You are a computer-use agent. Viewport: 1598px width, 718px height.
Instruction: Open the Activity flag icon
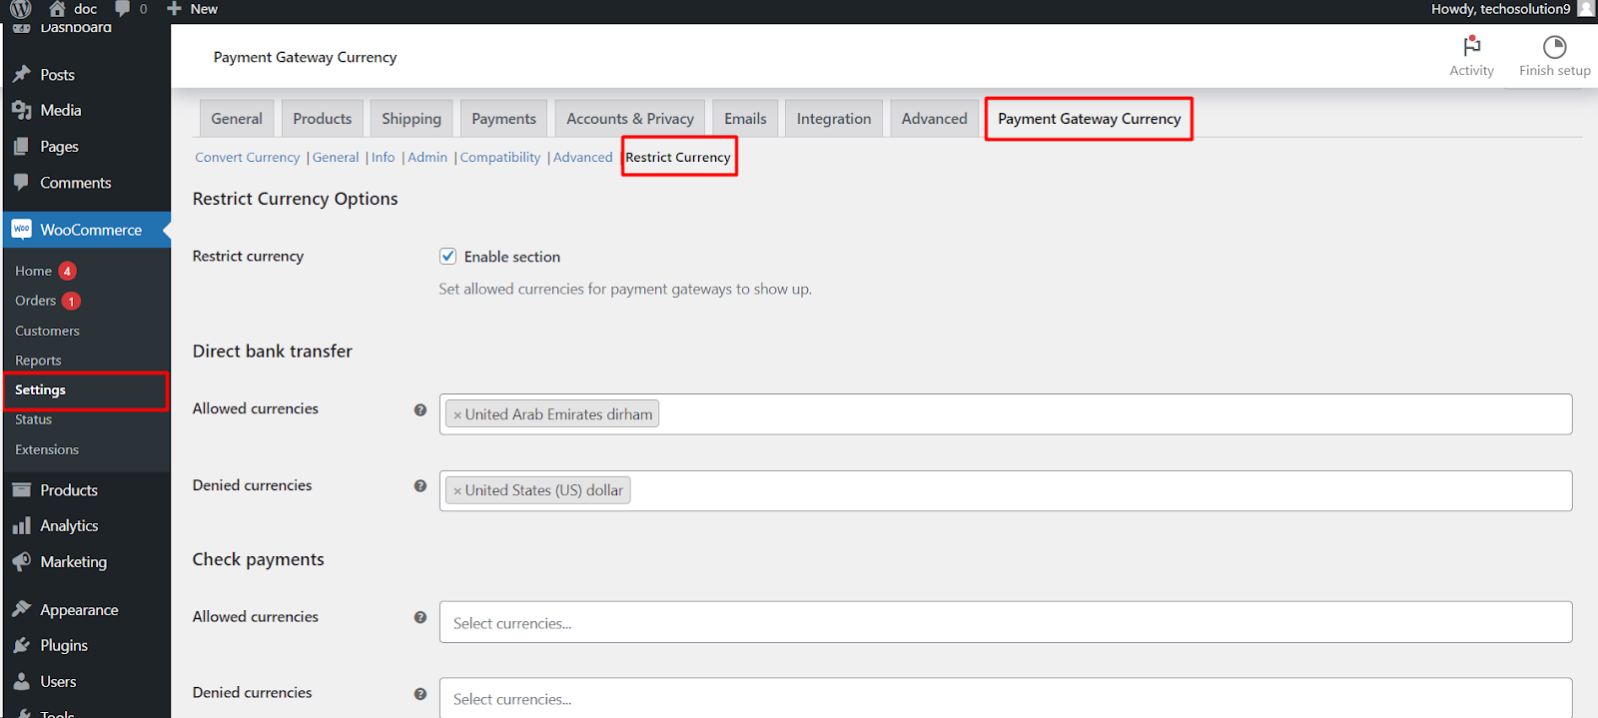pos(1472,46)
